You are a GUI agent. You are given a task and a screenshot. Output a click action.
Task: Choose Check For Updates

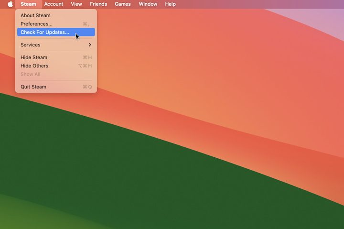click(56, 32)
